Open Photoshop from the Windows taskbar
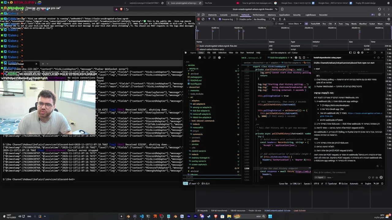The height and width of the screenshot is (220, 392). click(182, 216)
